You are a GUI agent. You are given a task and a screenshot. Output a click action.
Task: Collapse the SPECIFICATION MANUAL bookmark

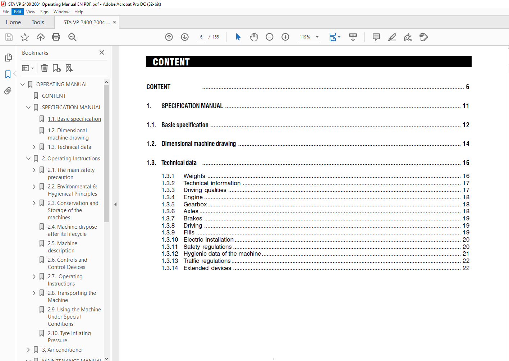(28, 108)
